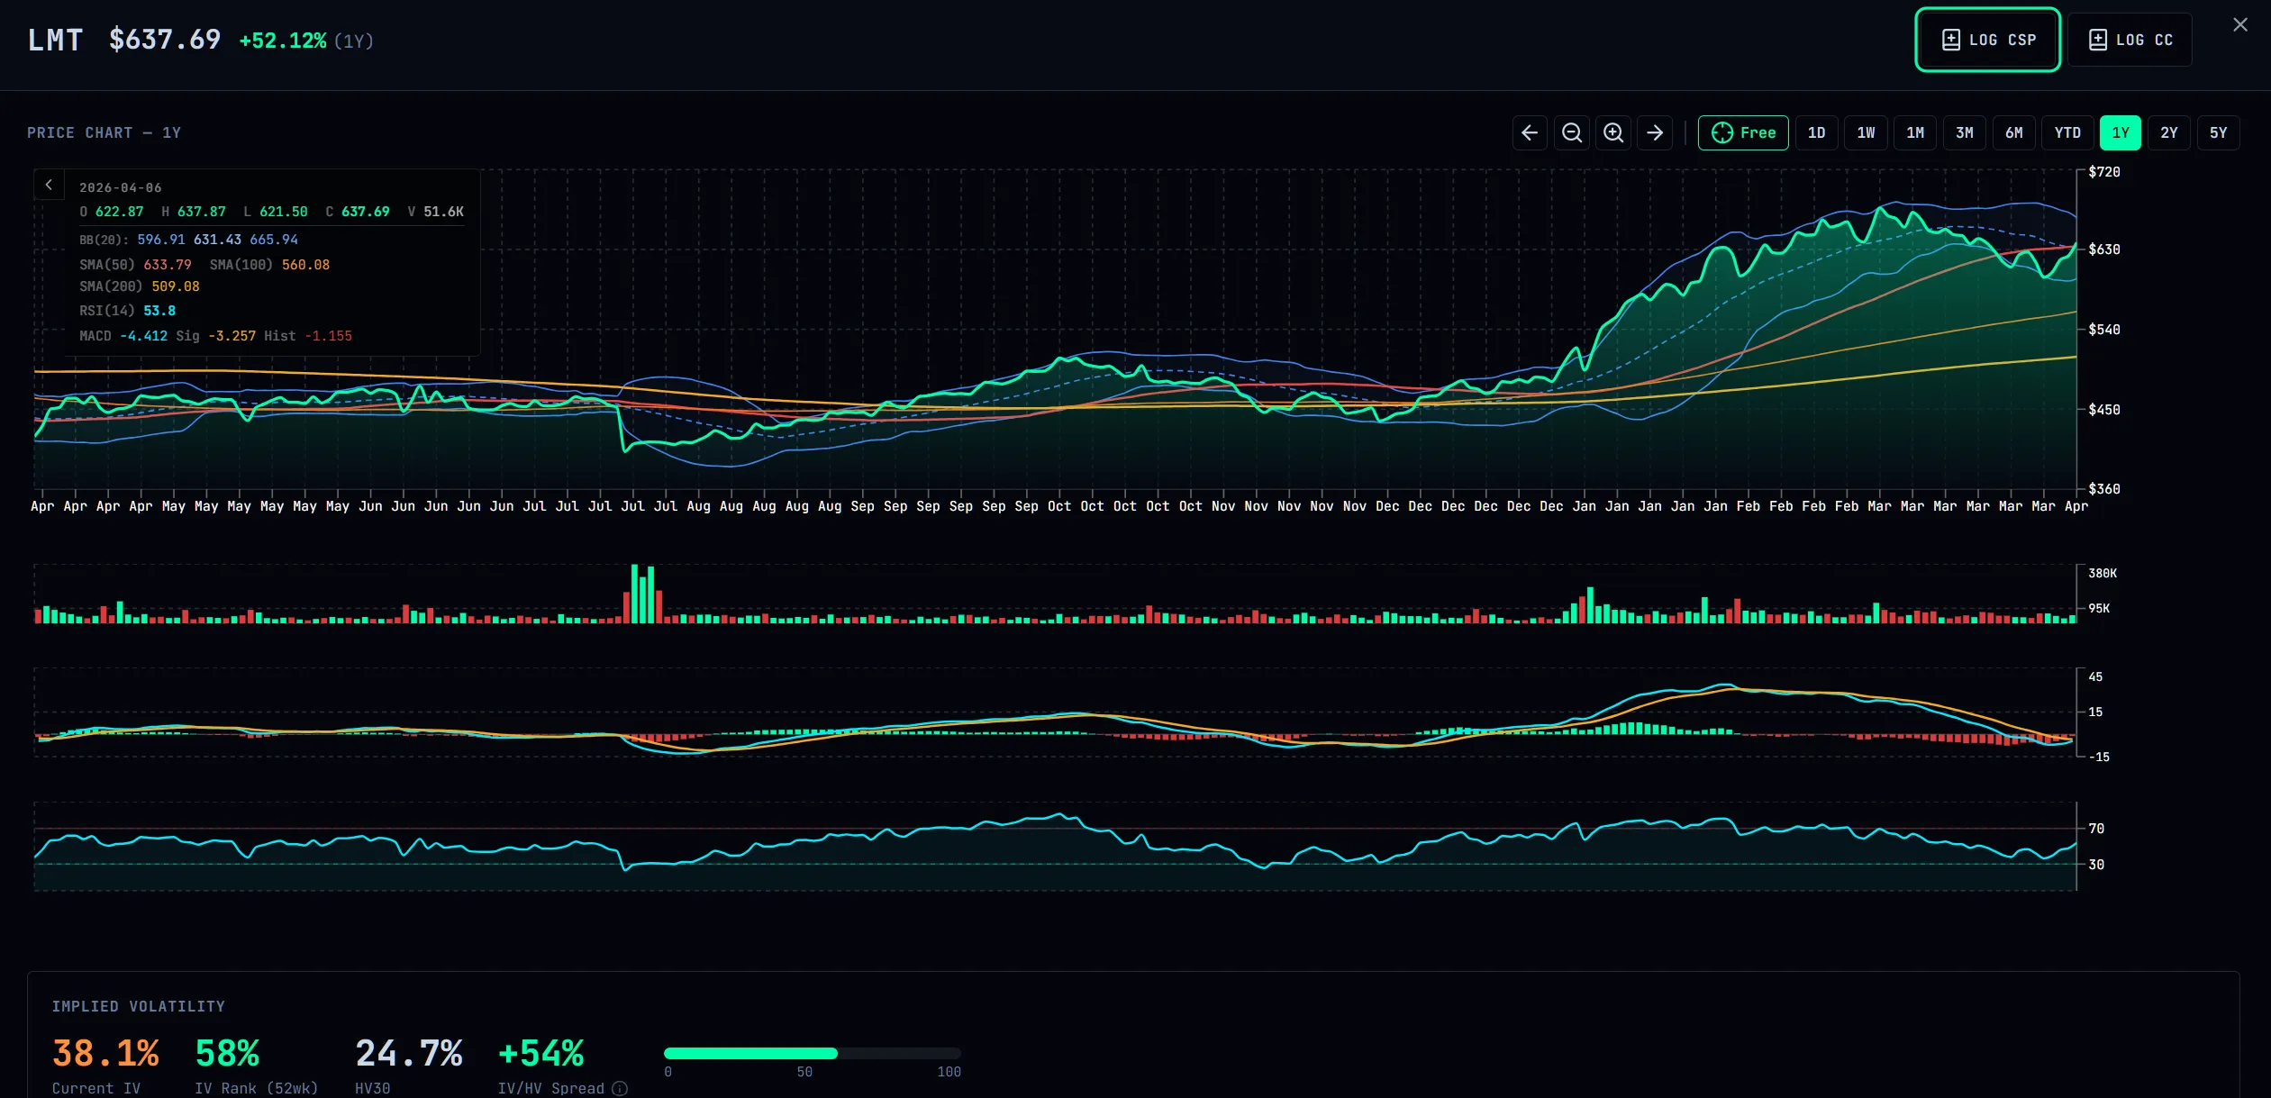Viewport: 2271px width, 1098px height.
Task: Click SMA(100) value 560.08
Action: [305, 265]
